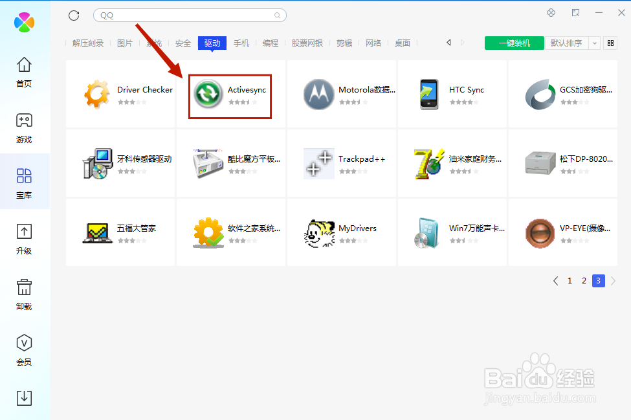Select page 3 in pagination
The height and width of the screenshot is (420, 631).
tap(599, 280)
